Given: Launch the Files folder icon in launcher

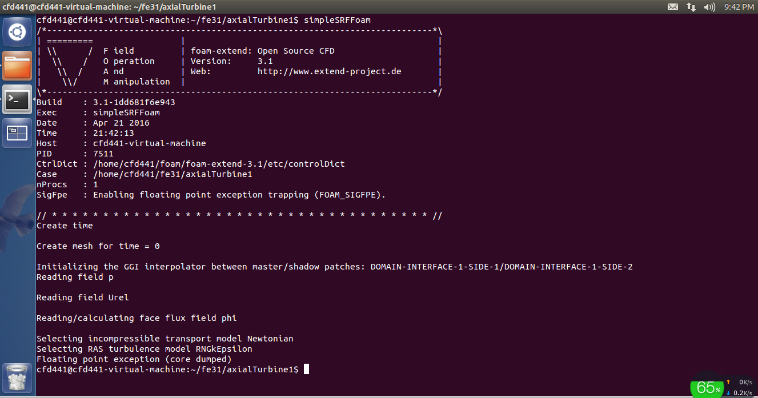Looking at the screenshot, I should [x=17, y=66].
